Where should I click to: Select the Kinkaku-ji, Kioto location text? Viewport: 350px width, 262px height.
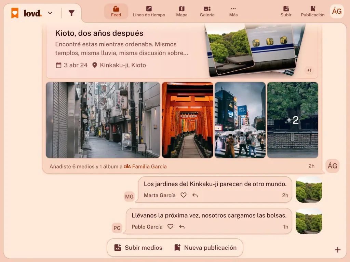coord(123,65)
